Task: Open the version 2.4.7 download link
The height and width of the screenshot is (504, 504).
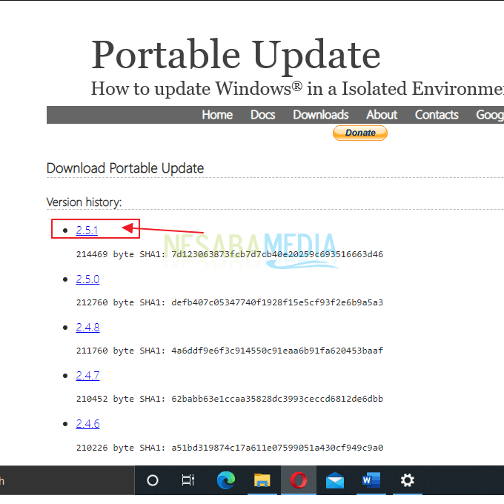Action: pyautogui.click(x=87, y=376)
